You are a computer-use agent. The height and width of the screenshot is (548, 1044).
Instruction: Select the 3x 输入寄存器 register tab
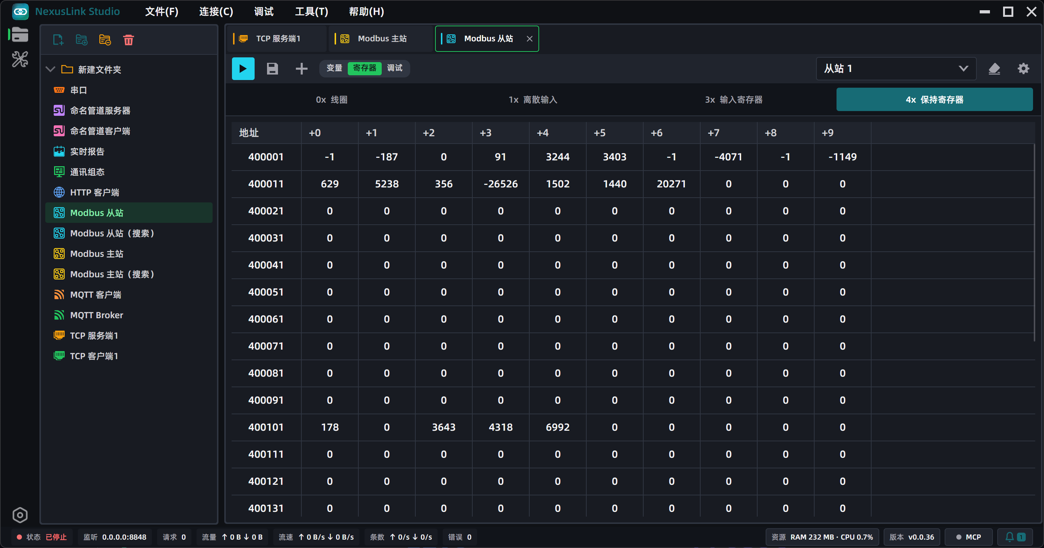(734, 100)
